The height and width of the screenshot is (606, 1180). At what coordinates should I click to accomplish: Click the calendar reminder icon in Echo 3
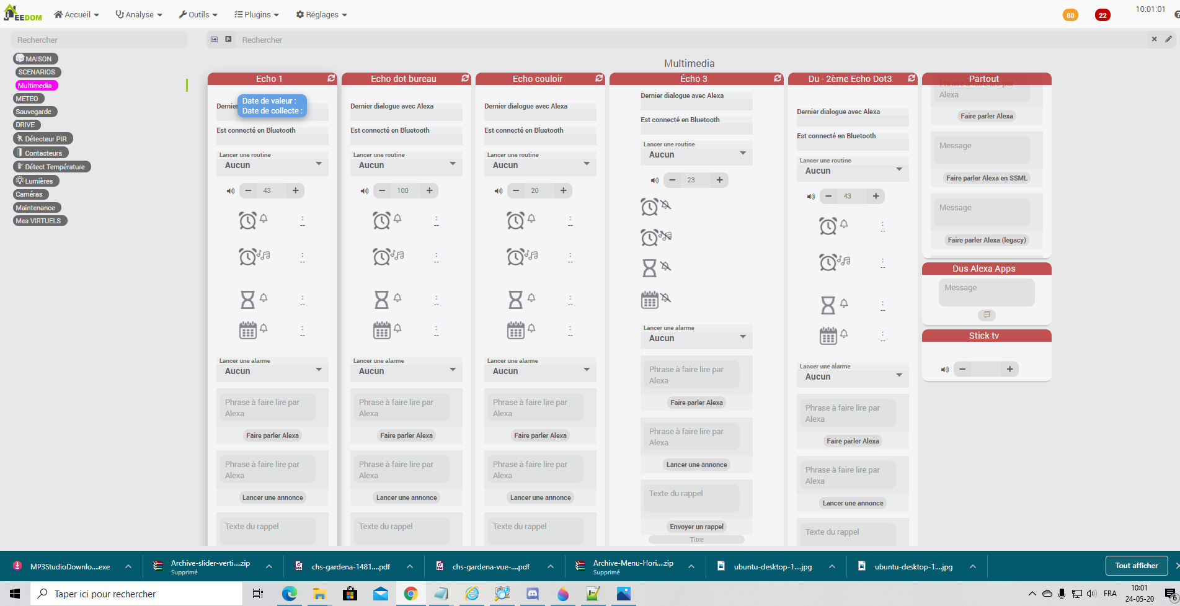tap(650, 300)
